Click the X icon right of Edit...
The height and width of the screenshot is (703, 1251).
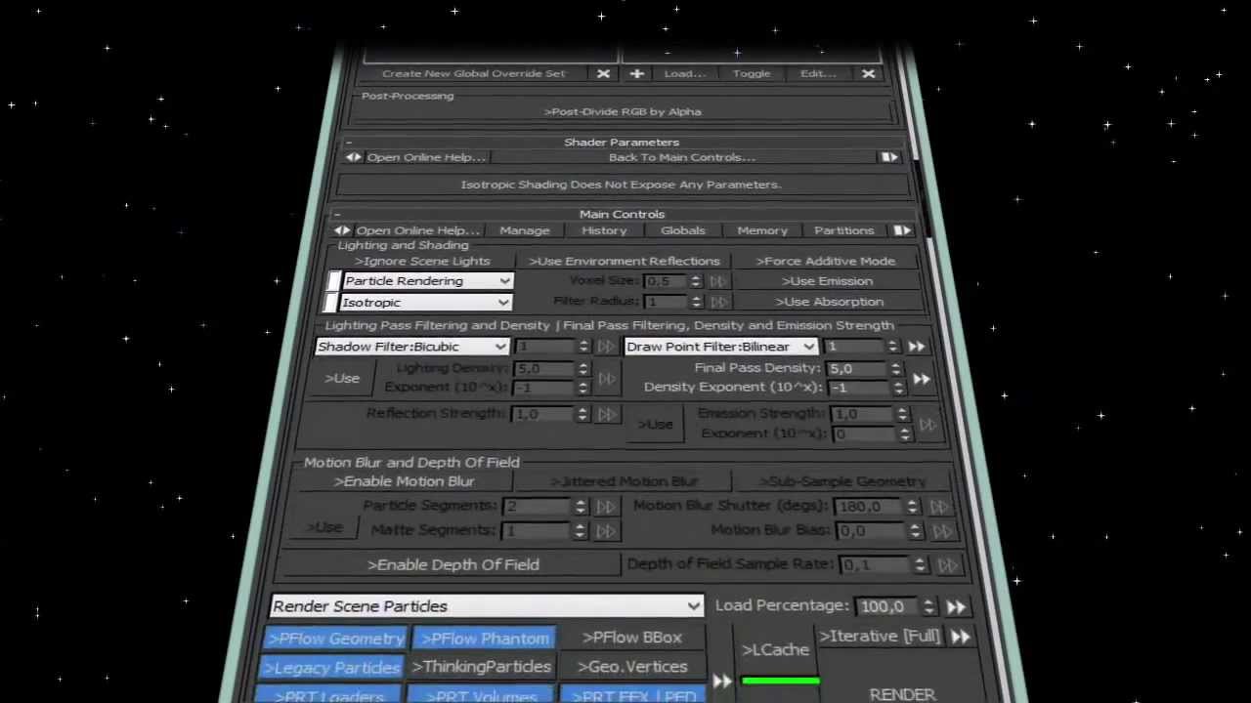(868, 73)
